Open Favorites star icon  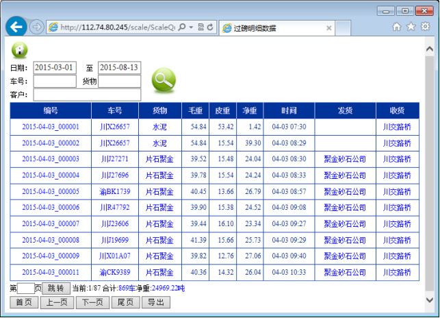pyautogui.click(x=411, y=27)
